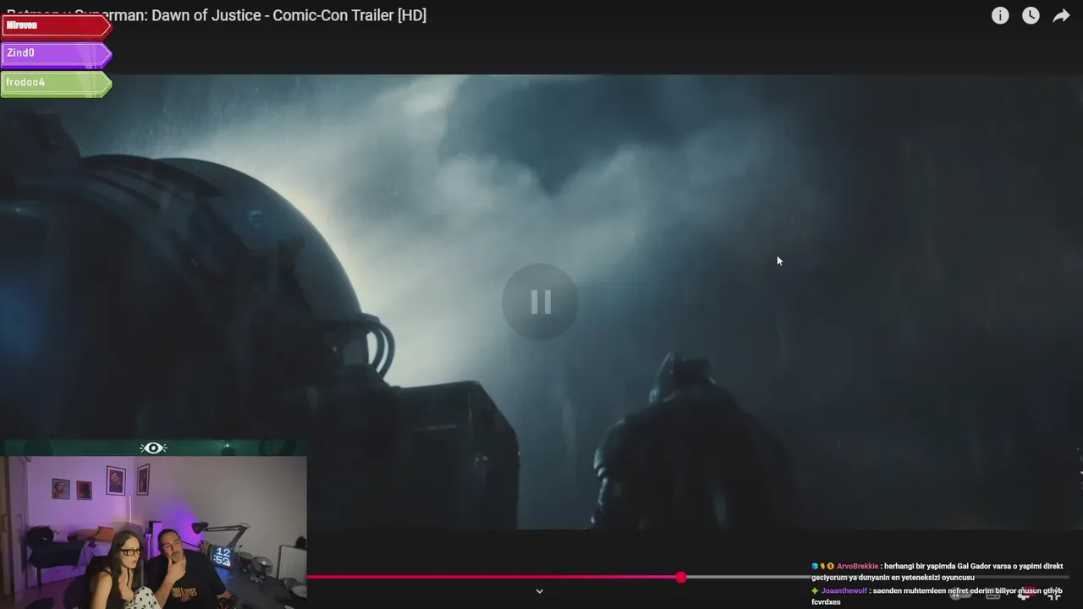The height and width of the screenshot is (609, 1083).
Task: Select the green frodoo4 name tag
Action: click(x=57, y=83)
